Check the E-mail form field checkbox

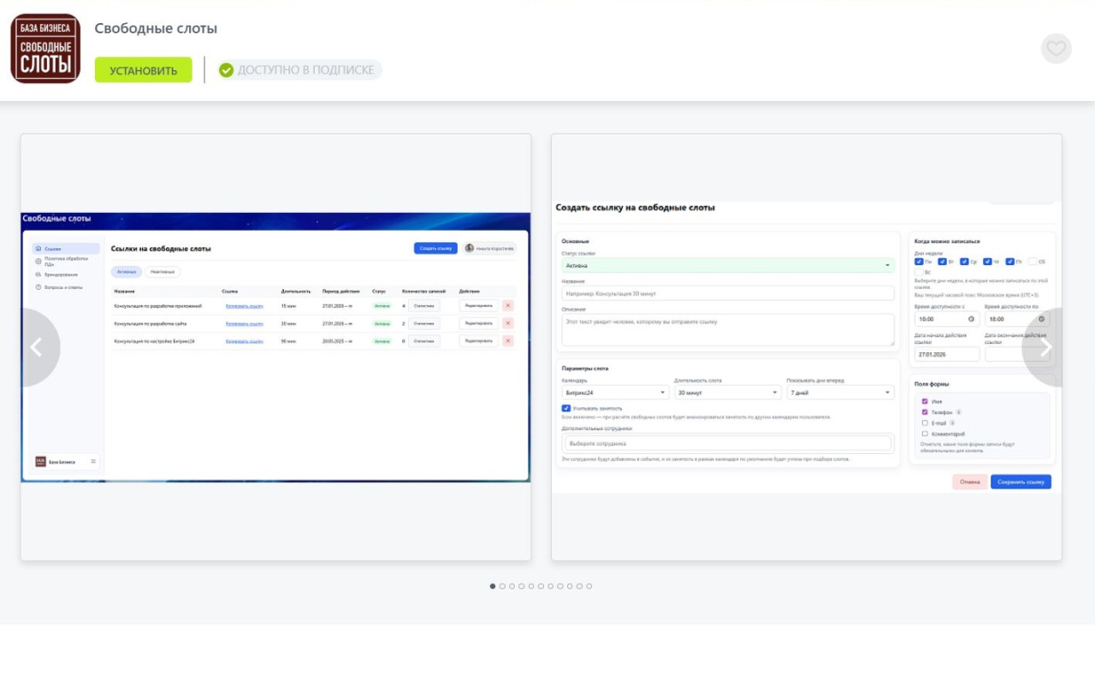925,422
